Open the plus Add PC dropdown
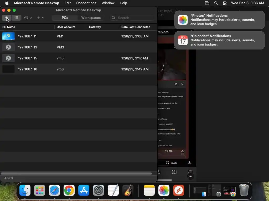This screenshot has width=269, height=201. (41, 18)
